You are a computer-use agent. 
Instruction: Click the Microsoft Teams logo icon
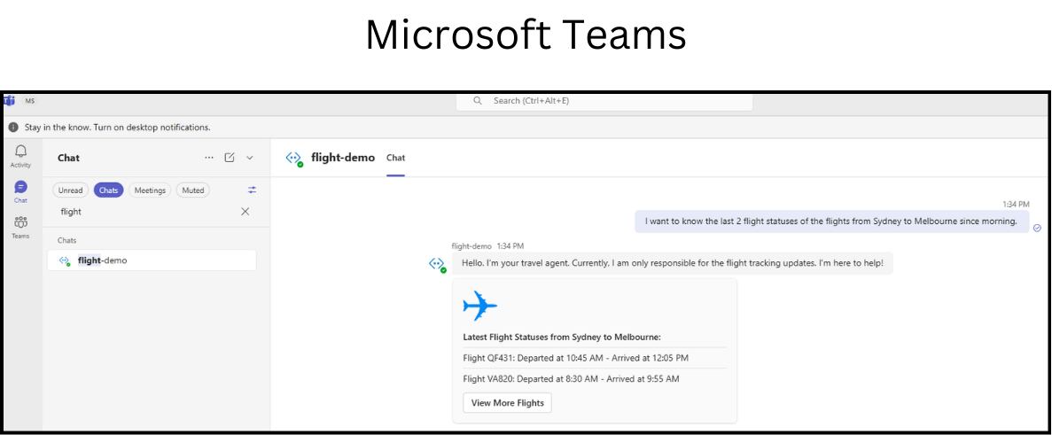10,100
